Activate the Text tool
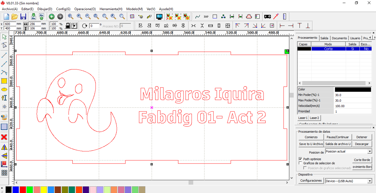Viewport: 376px width, 193px height. pyautogui.click(x=4, y=98)
